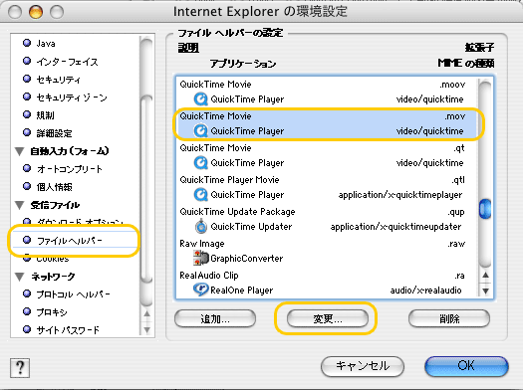This screenshot has width=523, height=390.
Task: Click sidebar scroll down arrow
Action: 146,329
